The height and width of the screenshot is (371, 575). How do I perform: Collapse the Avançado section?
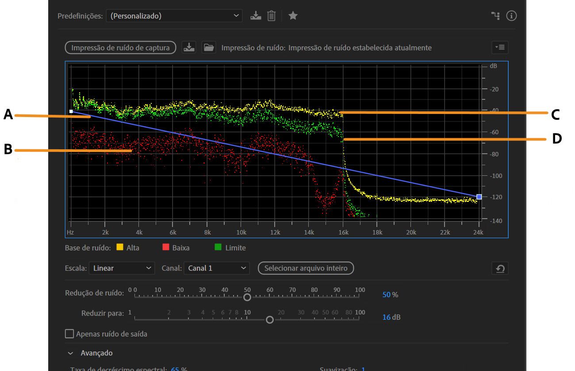71,353
